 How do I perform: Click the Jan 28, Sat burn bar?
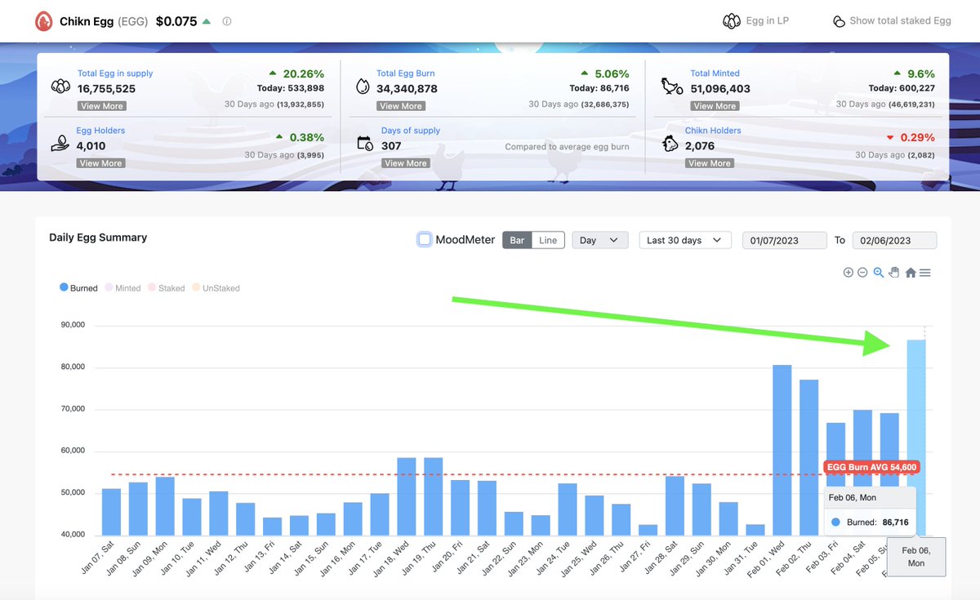coord(675,505)
